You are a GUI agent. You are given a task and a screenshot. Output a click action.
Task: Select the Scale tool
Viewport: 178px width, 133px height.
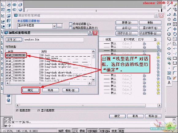click(175, 39)
